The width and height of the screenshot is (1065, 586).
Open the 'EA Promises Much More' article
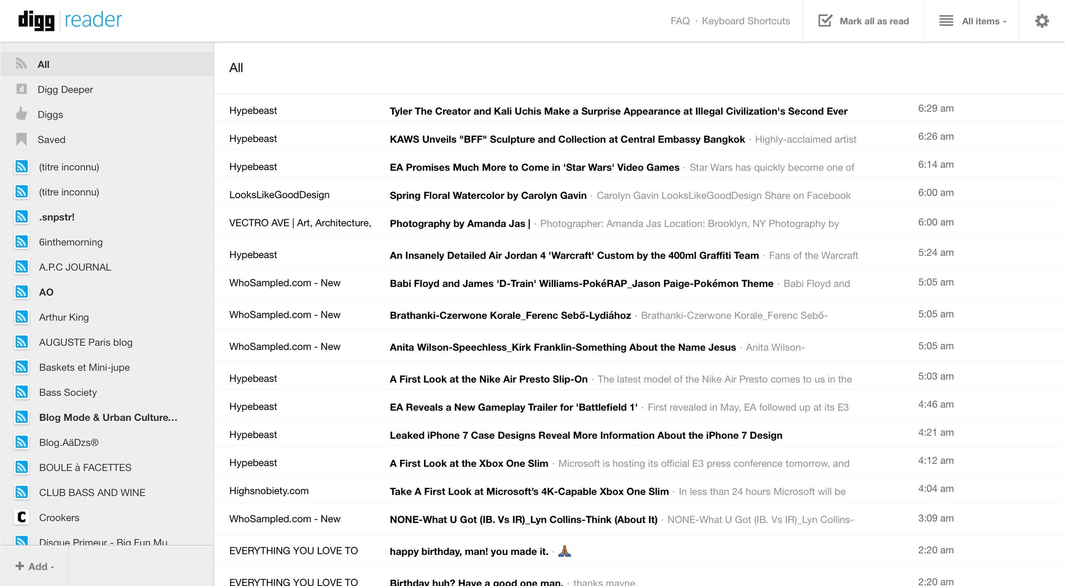tap(534, 167)
